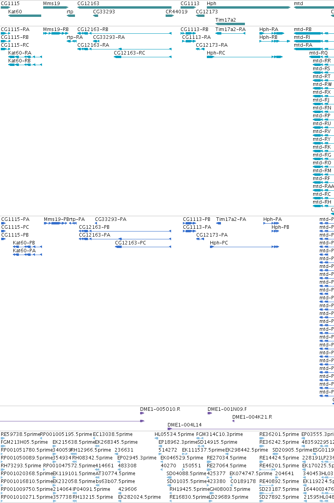Select transcript Kat60-RA
Screen dimensions: 334x503
tap(20, 53)
